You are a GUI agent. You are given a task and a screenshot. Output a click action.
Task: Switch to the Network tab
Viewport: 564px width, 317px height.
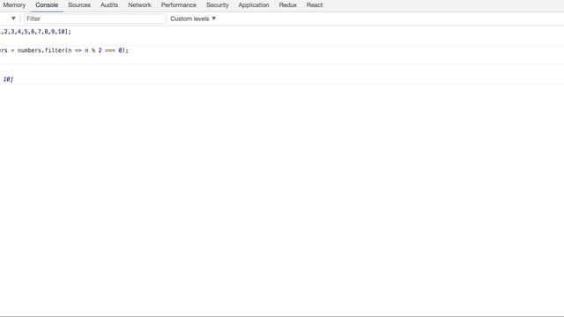tap(139, 5)
